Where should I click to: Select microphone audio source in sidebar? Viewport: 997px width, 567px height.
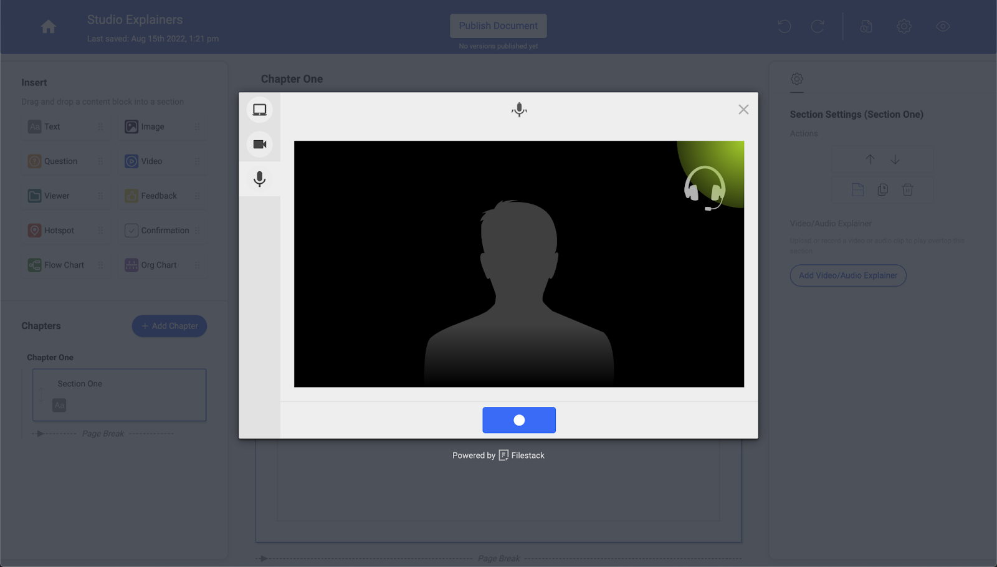coord(260,179)
